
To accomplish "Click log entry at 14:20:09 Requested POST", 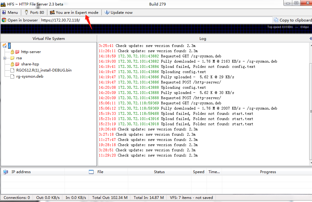I will pyautogui.click(x=160, y=98).
